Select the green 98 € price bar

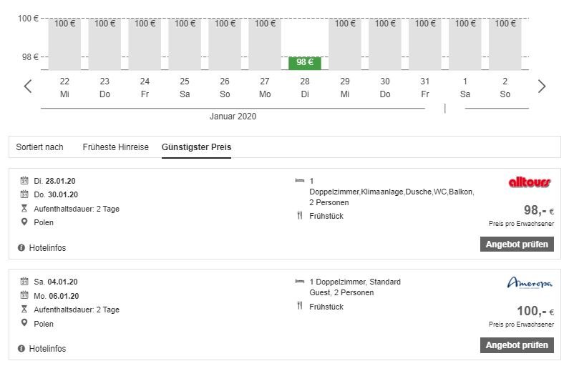click(305, 62)
